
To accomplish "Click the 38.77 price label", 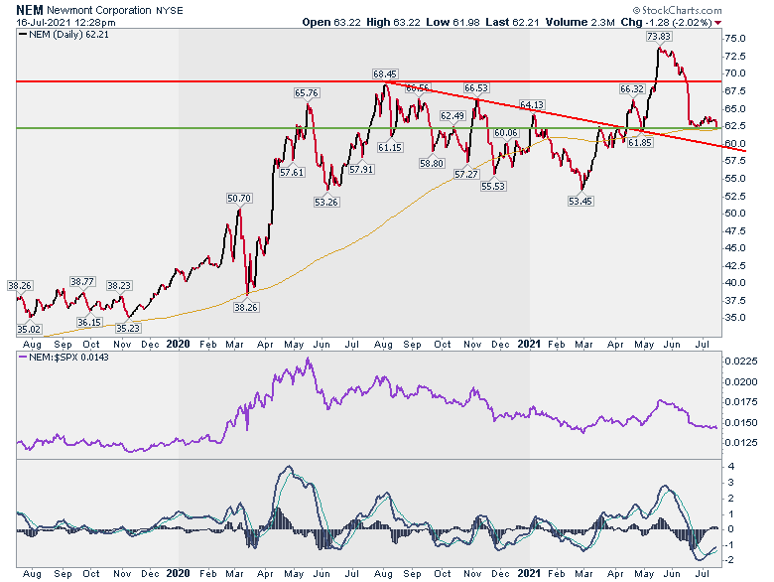I will (82, 282).
